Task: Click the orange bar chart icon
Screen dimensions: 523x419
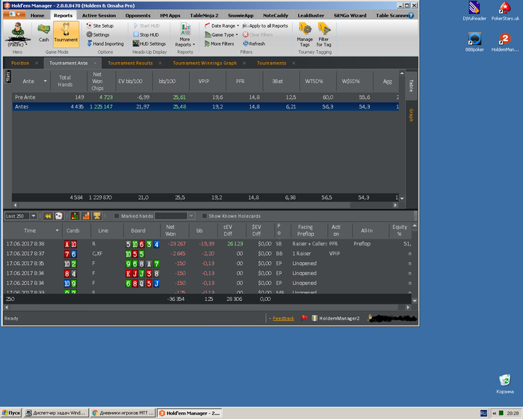Action: pyautogui.click(x=86, y=216)
